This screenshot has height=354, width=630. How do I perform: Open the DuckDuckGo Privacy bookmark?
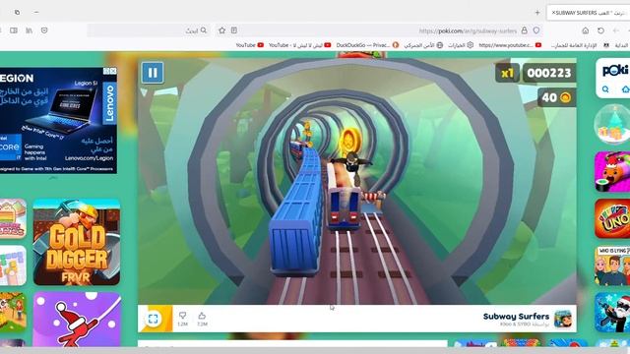coord(367,45)
